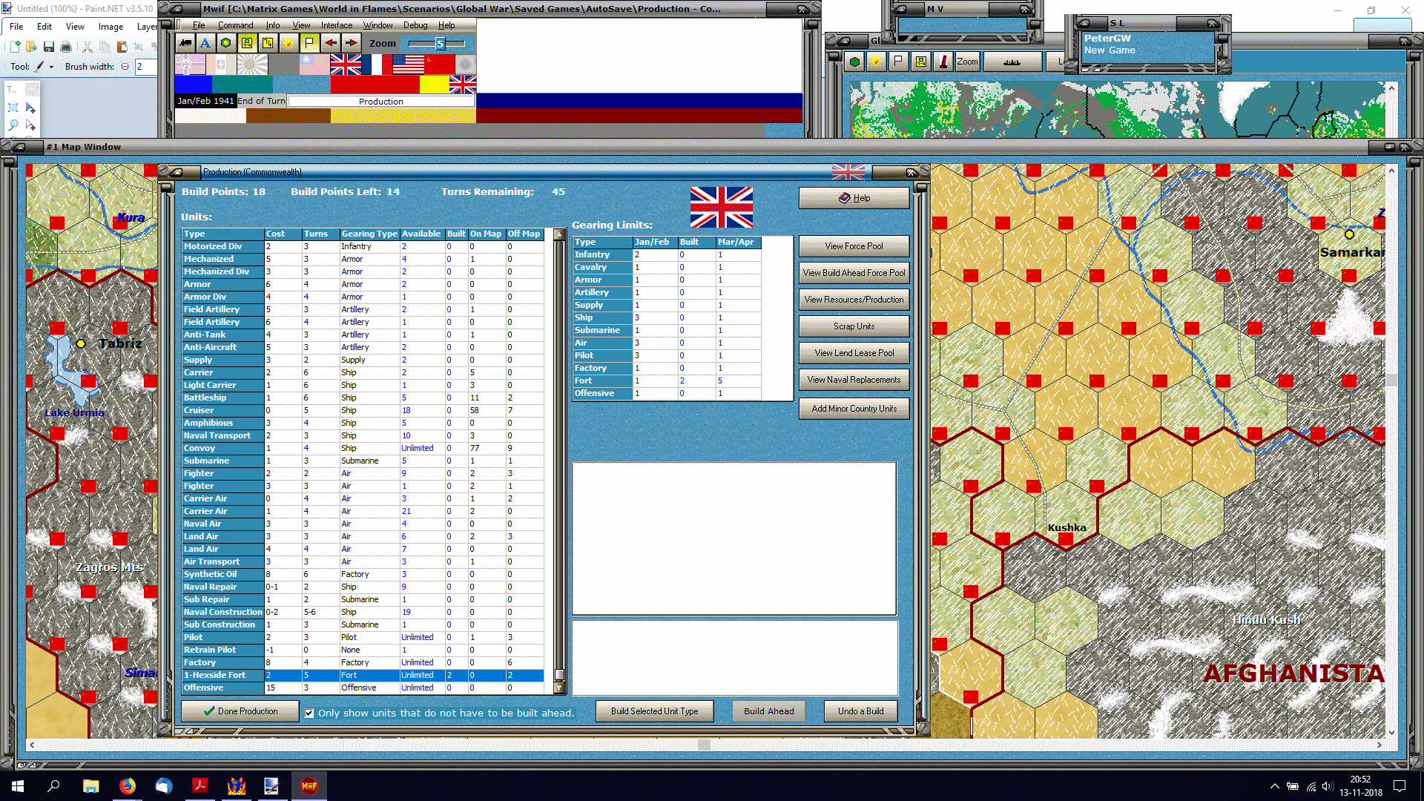Image resolution: width=1424 pixels, height=801 pixels.
Task: Open Firefox from the Windows taskbar
Action: (x=128, y=786)
